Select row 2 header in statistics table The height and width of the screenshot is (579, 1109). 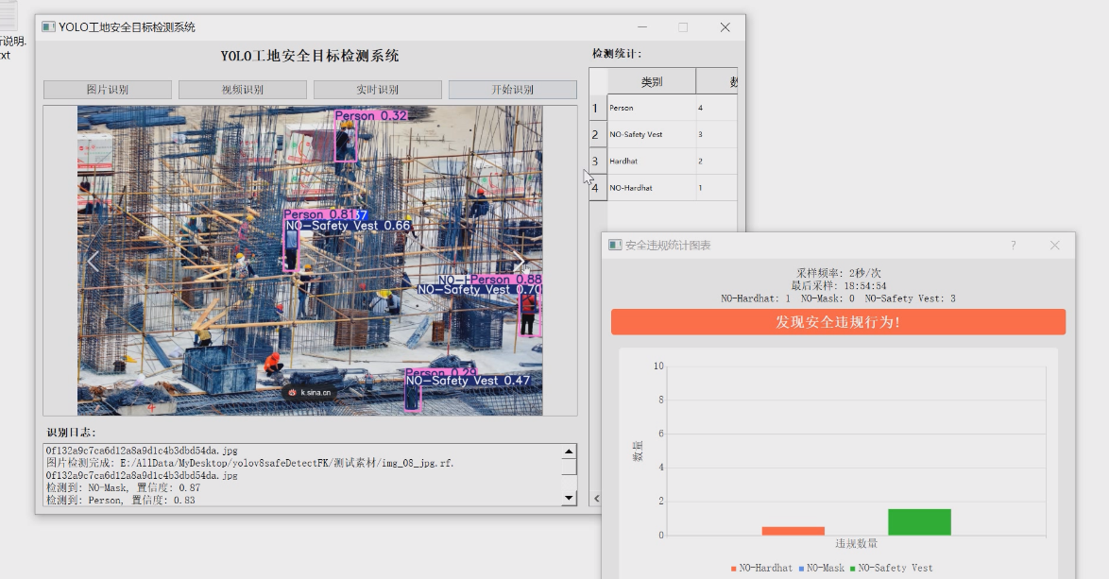595,135
